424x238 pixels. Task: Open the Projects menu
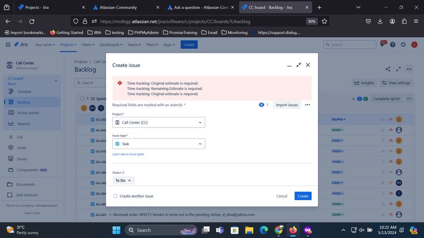click(68, 45)
